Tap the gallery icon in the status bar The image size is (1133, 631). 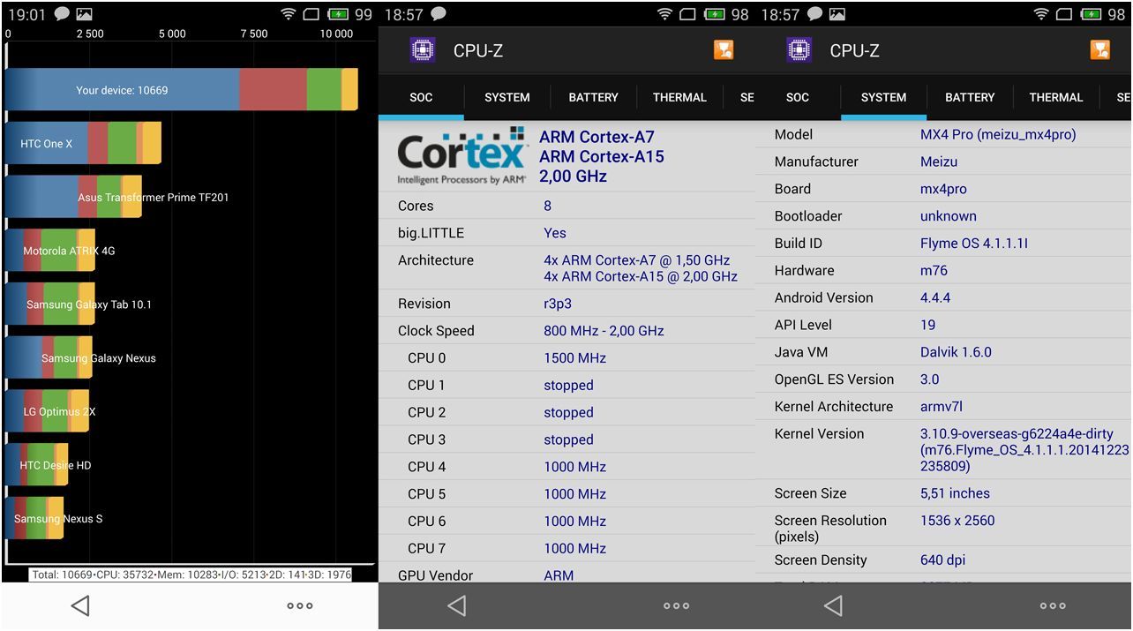point(86,14)
